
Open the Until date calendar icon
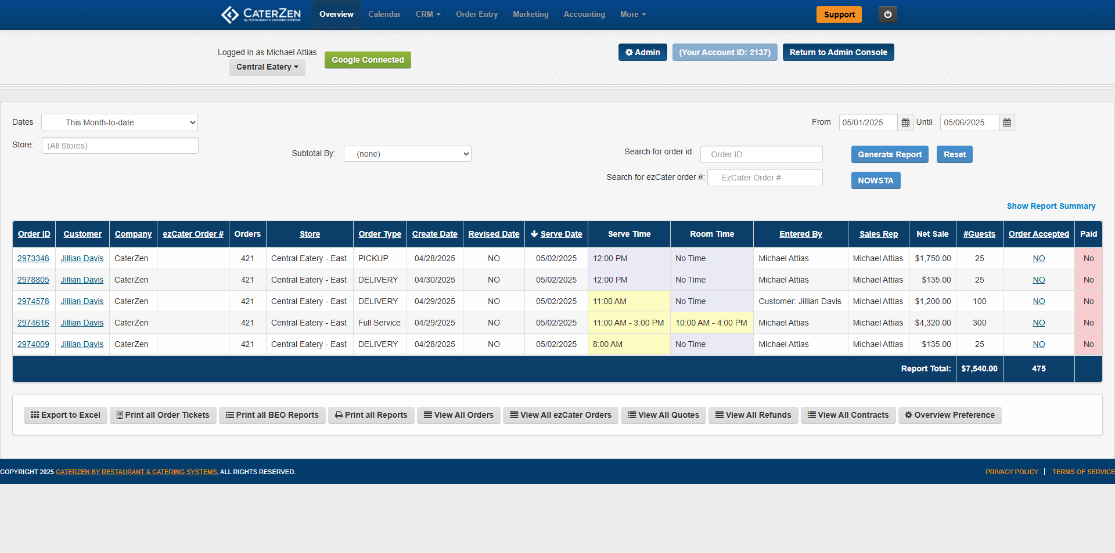coord(1007,122)
